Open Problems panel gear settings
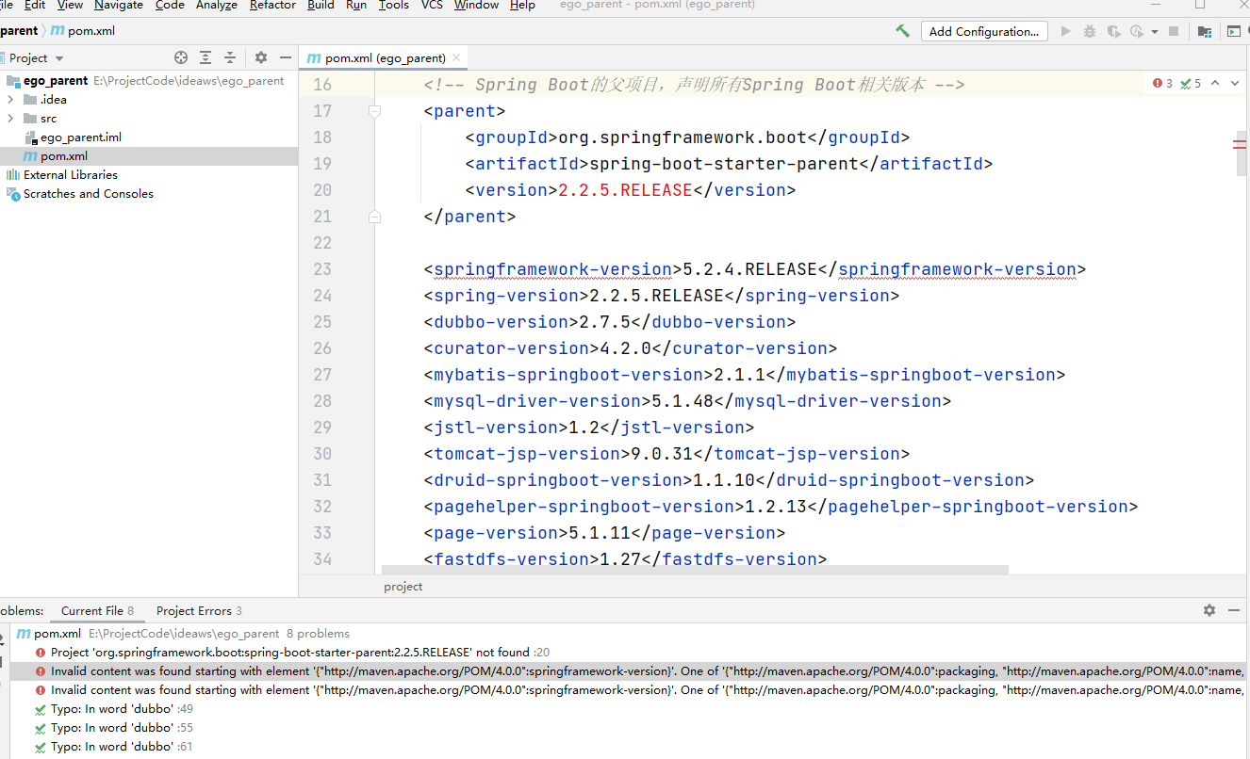 tap(1209, 610)
